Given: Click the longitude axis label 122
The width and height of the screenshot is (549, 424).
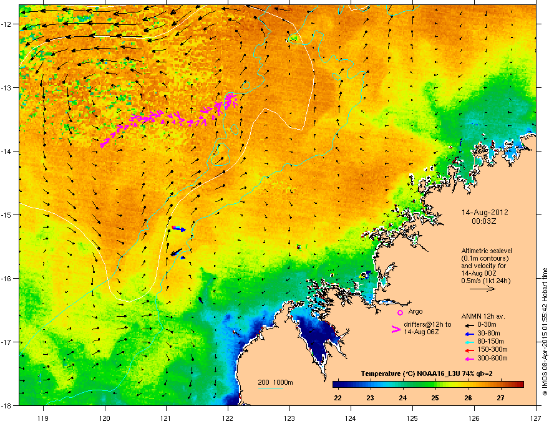Looking at the screenshot, I should [x=228, y=418].
